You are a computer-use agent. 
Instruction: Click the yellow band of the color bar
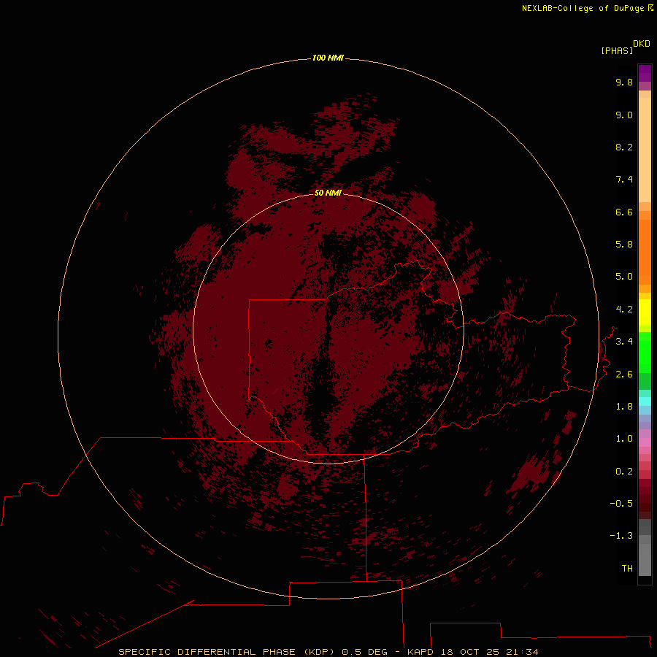[645, 312]
